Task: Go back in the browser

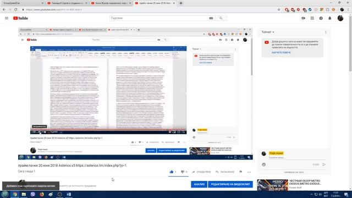Action: coord(4,10)
